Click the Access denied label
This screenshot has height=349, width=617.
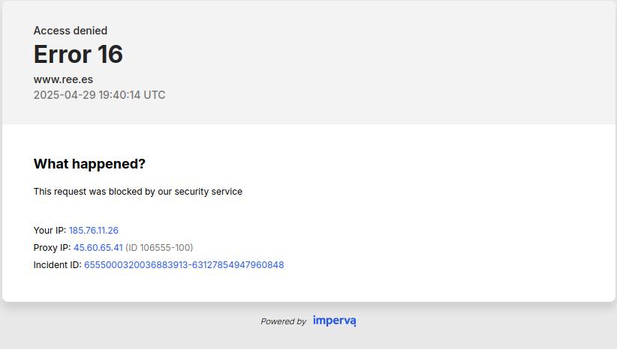point(71,31)
